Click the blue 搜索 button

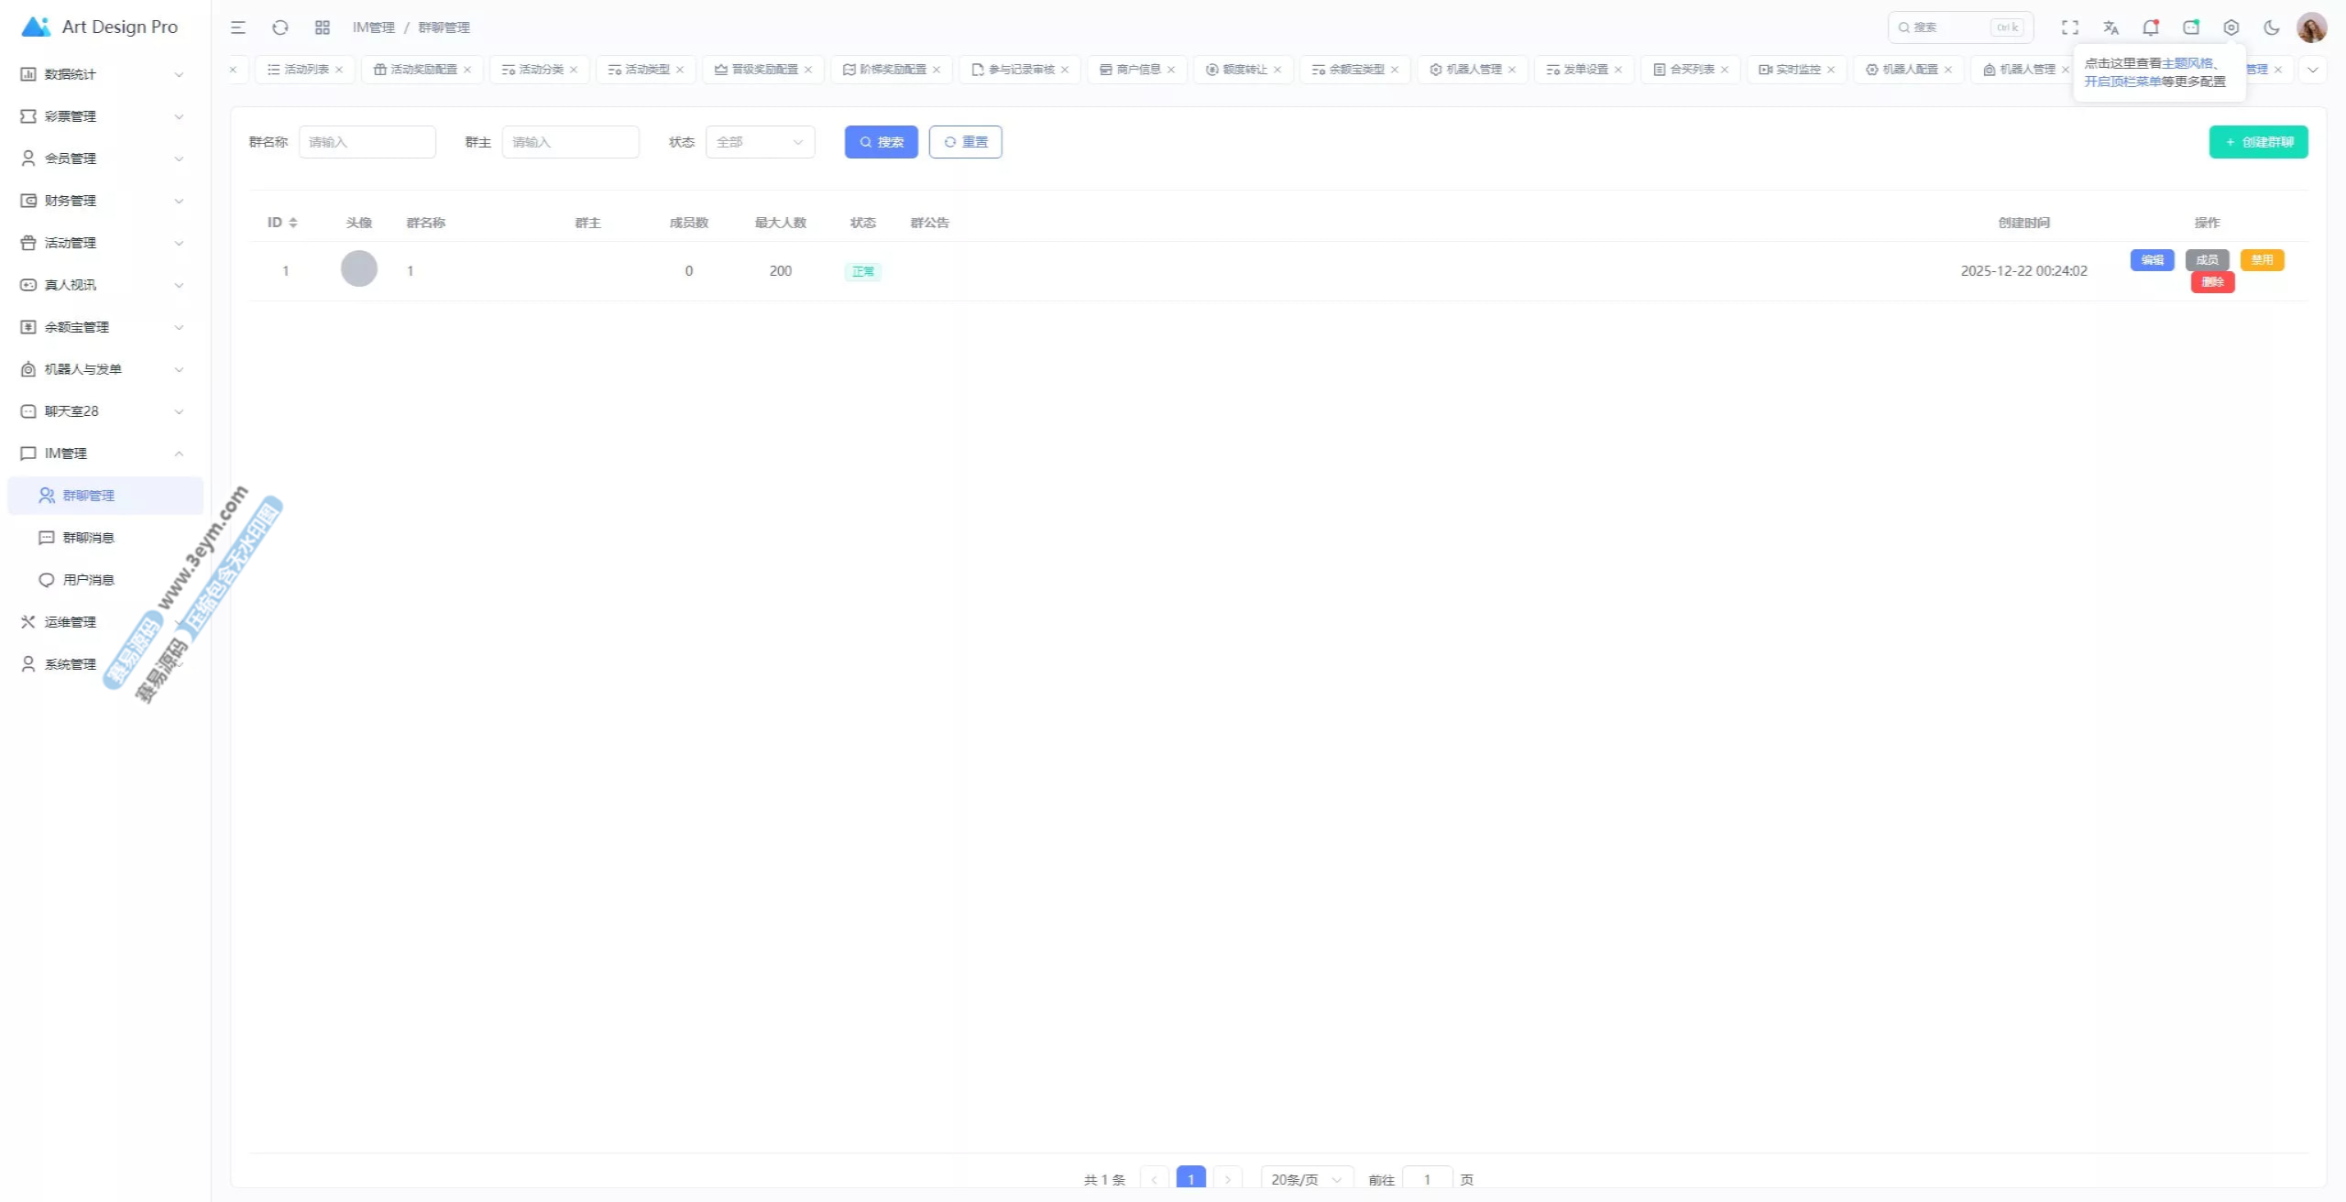coord(881,142)
